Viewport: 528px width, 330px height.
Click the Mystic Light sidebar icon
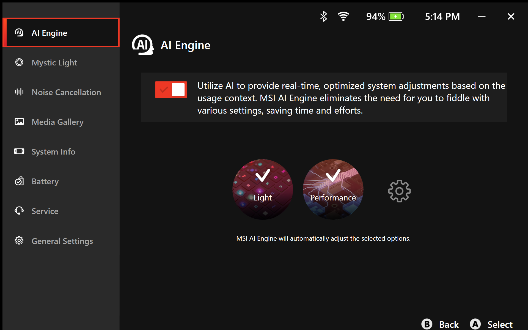[x=19, y=62]
